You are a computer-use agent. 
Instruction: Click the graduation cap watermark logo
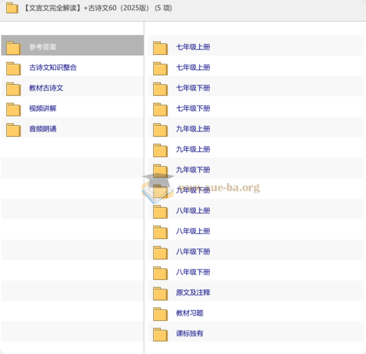click(x=157, y=186)
